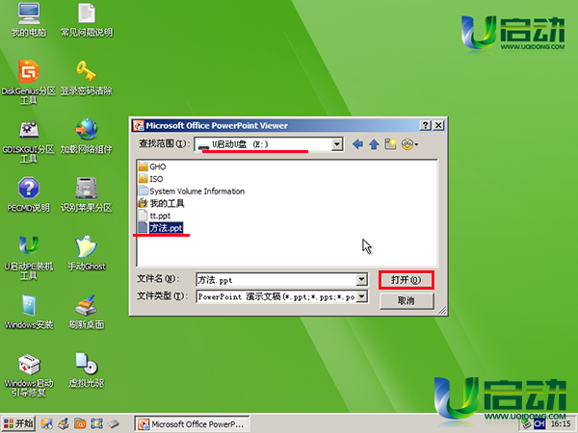Open second quick launch icon in taskbar
The image size is (578, 433).
pyautogui.click(x=64, y=423)
